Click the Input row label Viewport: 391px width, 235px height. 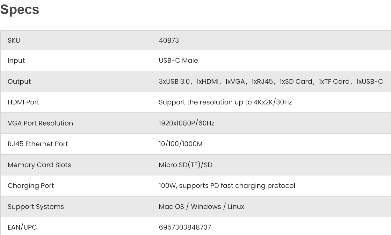tap(16, 61)
